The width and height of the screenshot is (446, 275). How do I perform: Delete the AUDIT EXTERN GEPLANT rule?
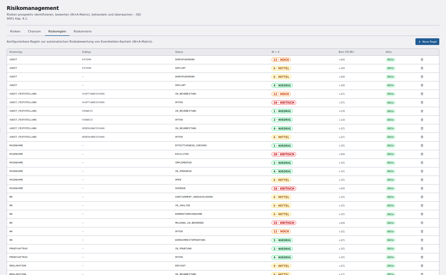coord(422,68)
